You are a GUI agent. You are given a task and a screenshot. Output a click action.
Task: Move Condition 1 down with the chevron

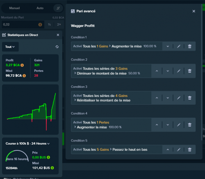(x=168, y=46)
